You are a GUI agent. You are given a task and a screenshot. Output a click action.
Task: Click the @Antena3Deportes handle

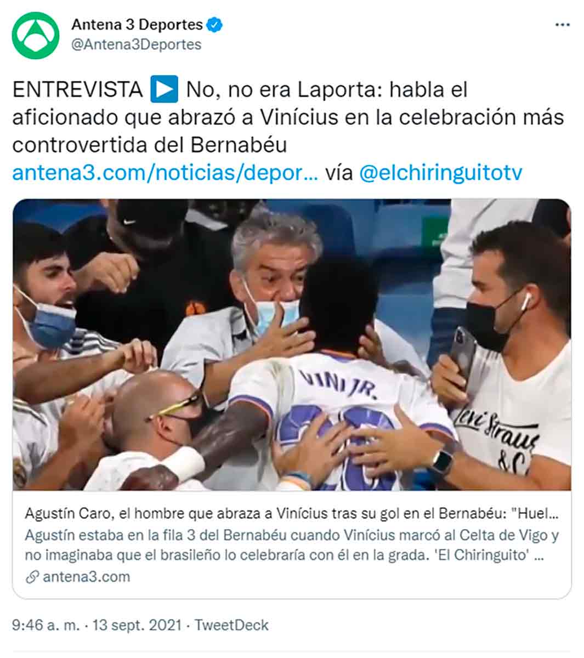coord(137,44)
